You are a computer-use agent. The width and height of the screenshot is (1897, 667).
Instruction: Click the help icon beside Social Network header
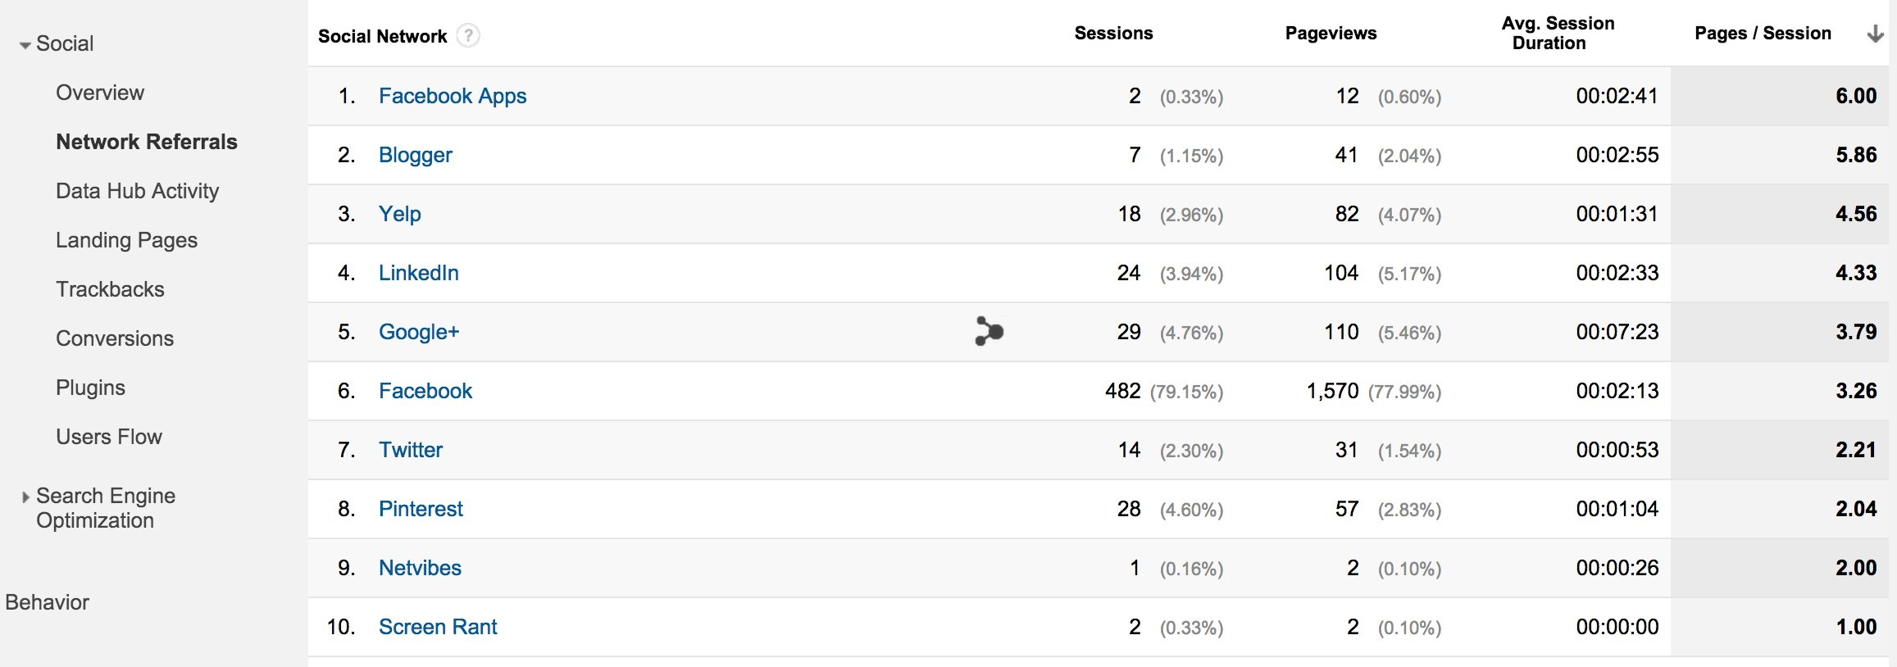pyautogui.click(x=467, y=37)
